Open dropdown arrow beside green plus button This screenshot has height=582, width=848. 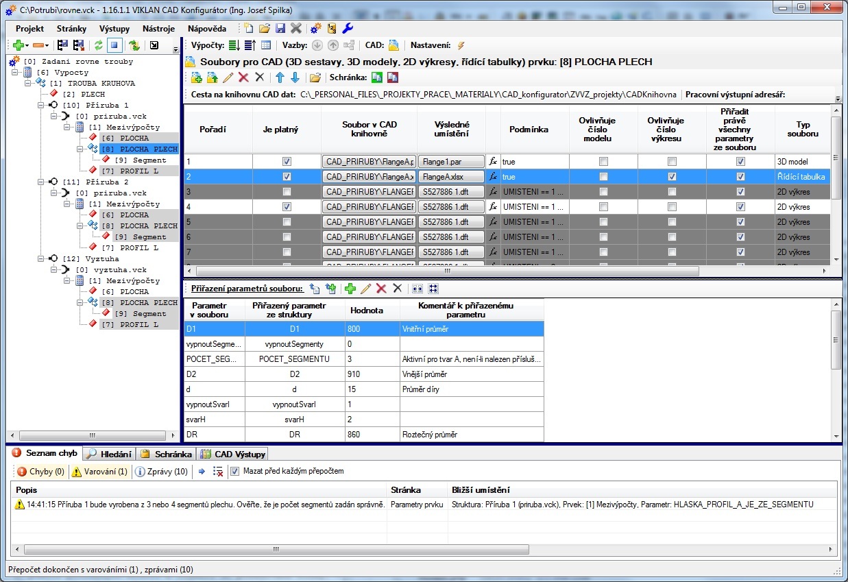pyautogui.click(x=26, y=46)
